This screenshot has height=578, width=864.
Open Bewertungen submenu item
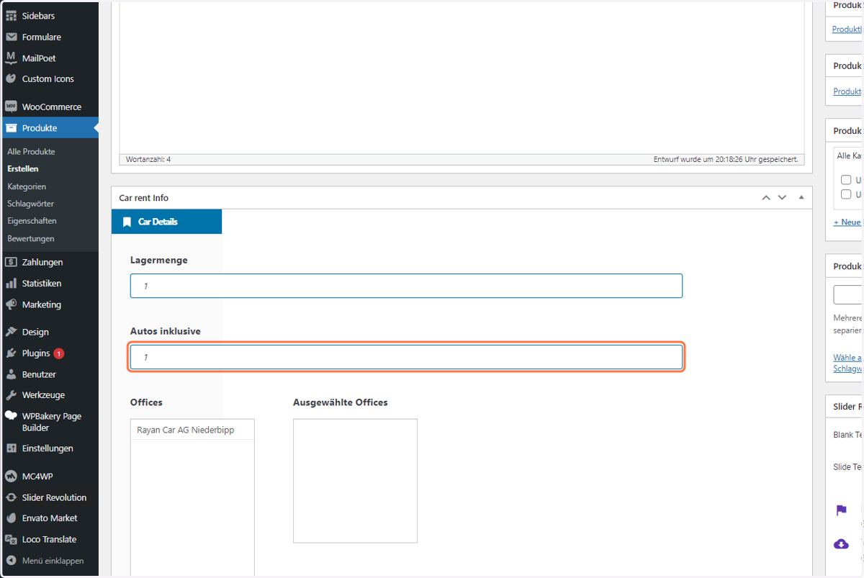30,238
